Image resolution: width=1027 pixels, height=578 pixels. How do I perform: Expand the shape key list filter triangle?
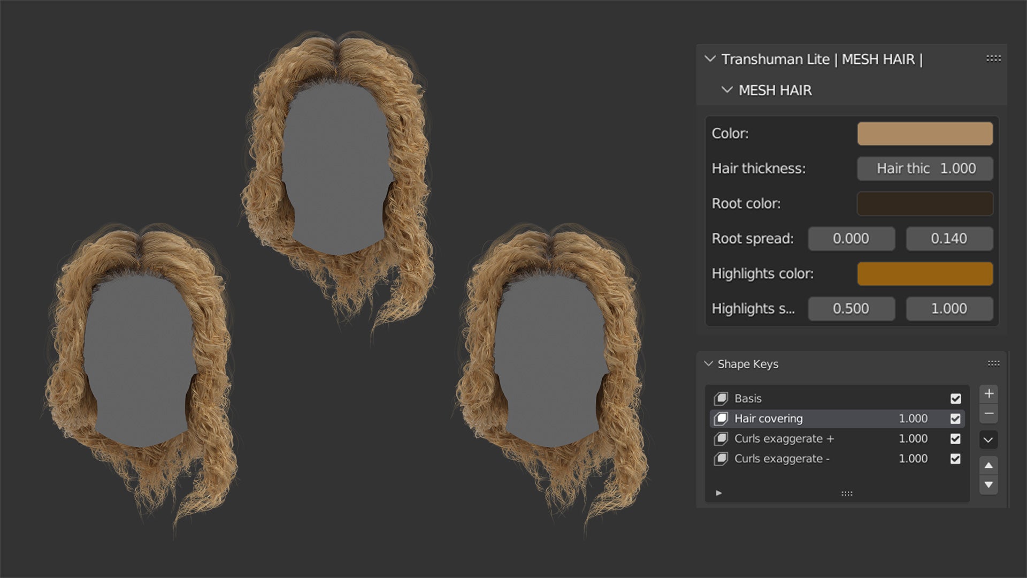(719, 493)
